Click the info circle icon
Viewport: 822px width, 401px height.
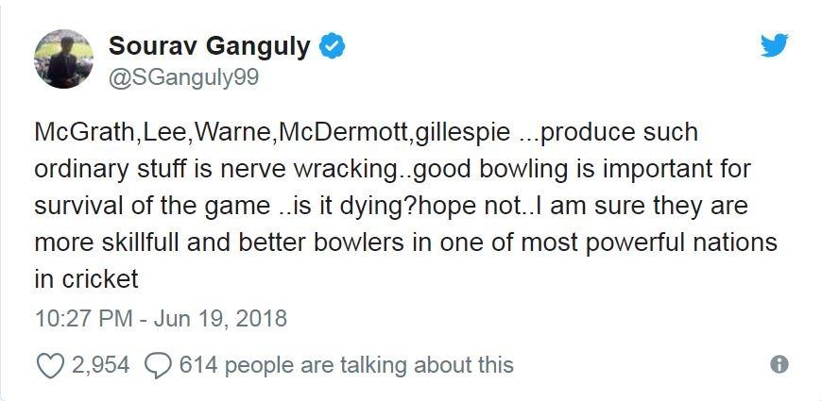click(x=779, y=364)
